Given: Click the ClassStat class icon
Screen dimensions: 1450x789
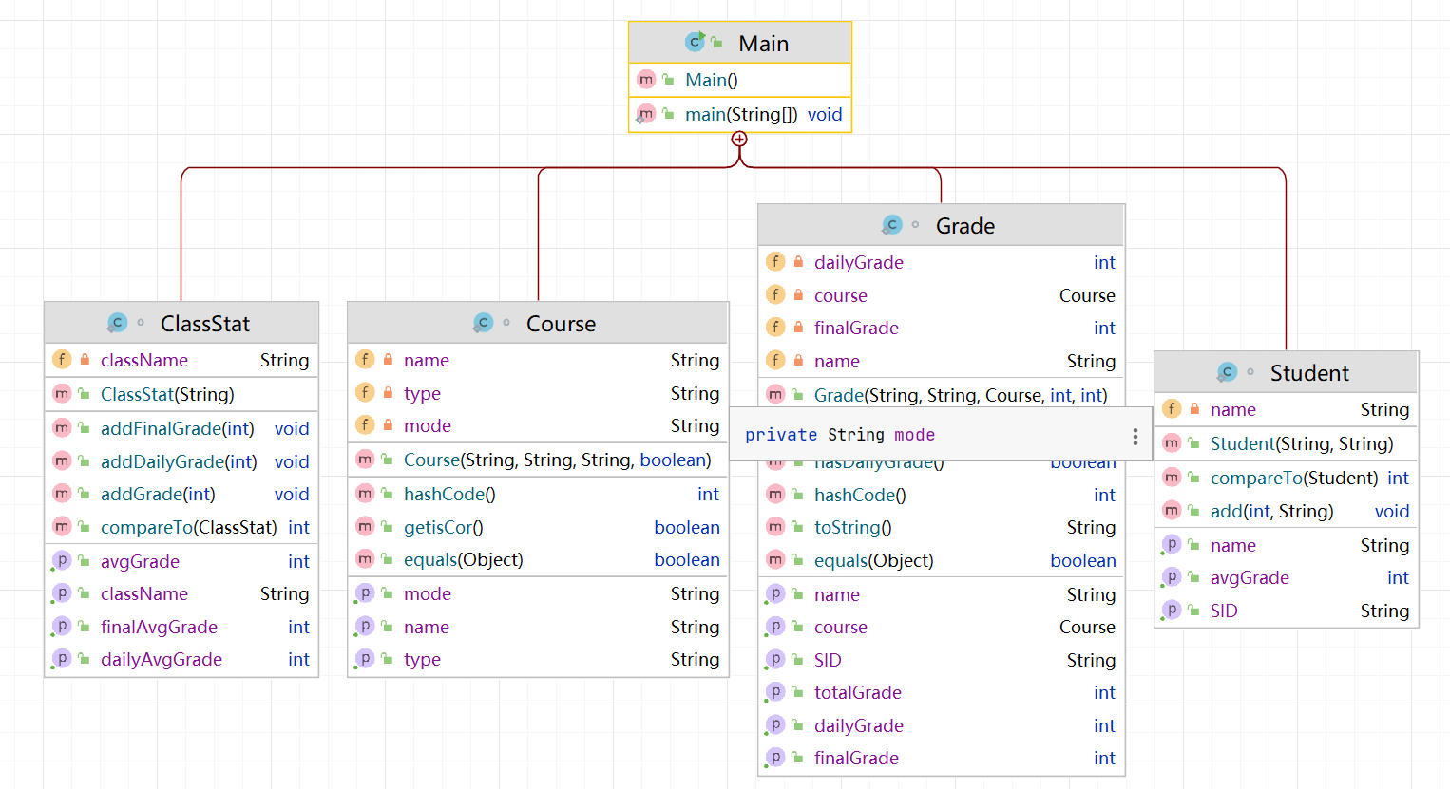Looking at the screenshot, I should coord(117,323).
